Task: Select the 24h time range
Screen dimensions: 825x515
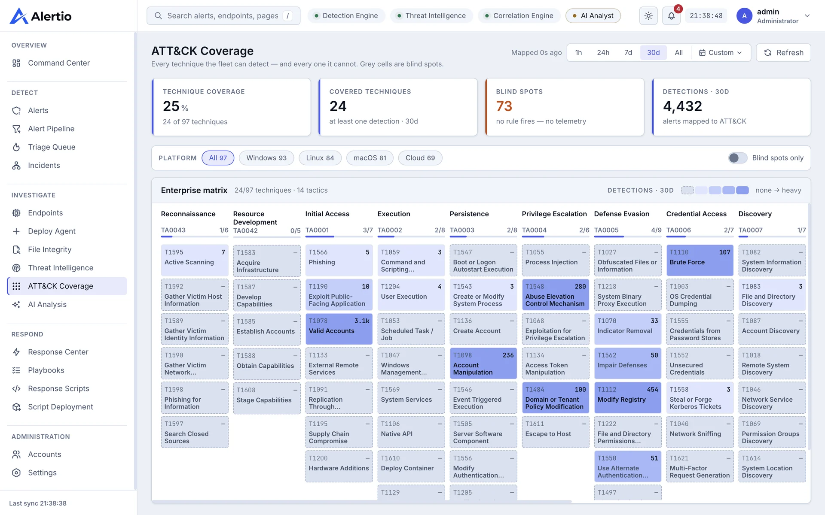Action: tap(603, 53)
